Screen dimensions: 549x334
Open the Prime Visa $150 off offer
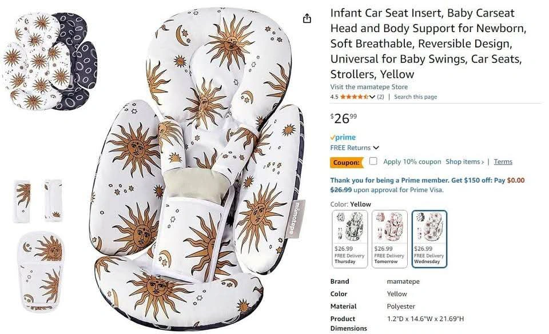427,185
